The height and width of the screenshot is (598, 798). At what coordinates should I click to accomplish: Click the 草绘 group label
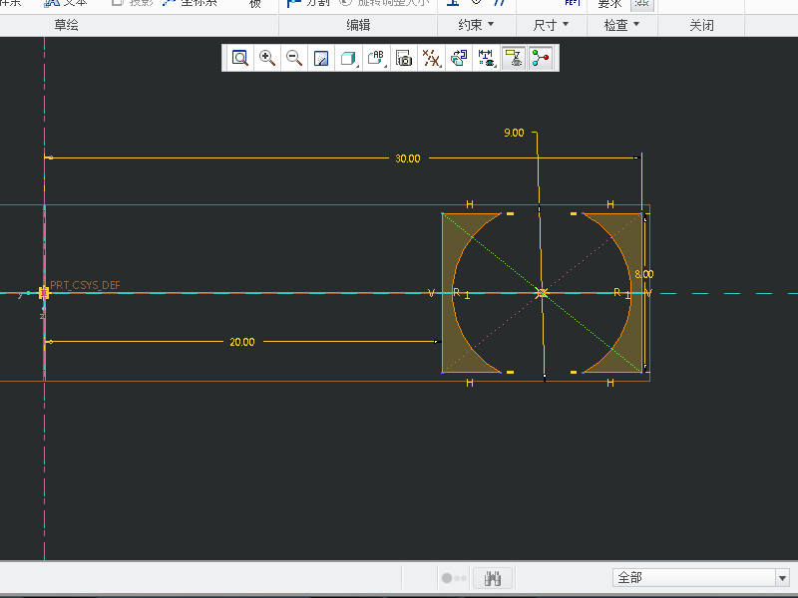coord(67,25)
